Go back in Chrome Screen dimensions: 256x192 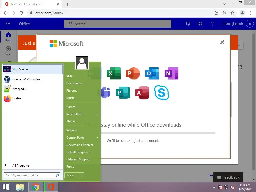(x=5, y=13)
